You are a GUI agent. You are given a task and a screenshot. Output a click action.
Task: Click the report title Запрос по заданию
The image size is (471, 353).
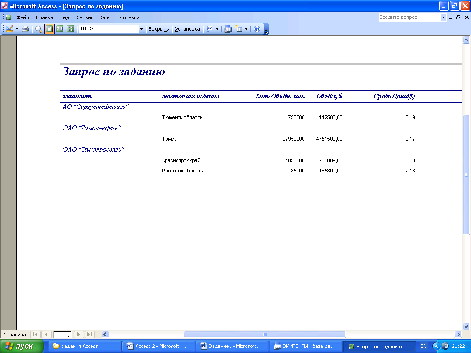114,71
